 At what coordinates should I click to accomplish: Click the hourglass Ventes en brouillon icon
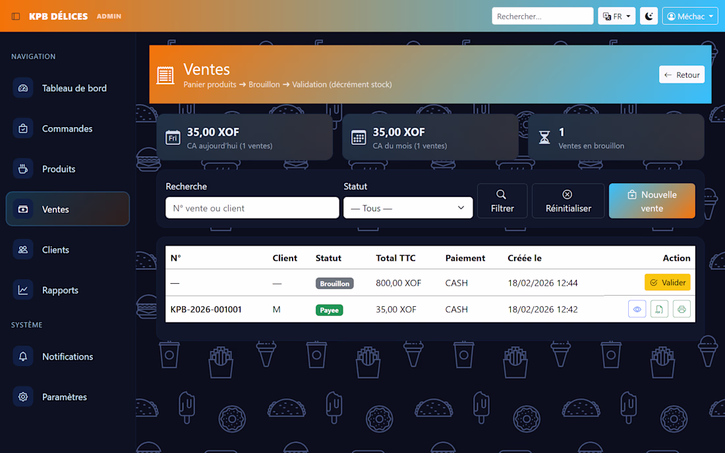pyautogui.click(x=544, y=138)
